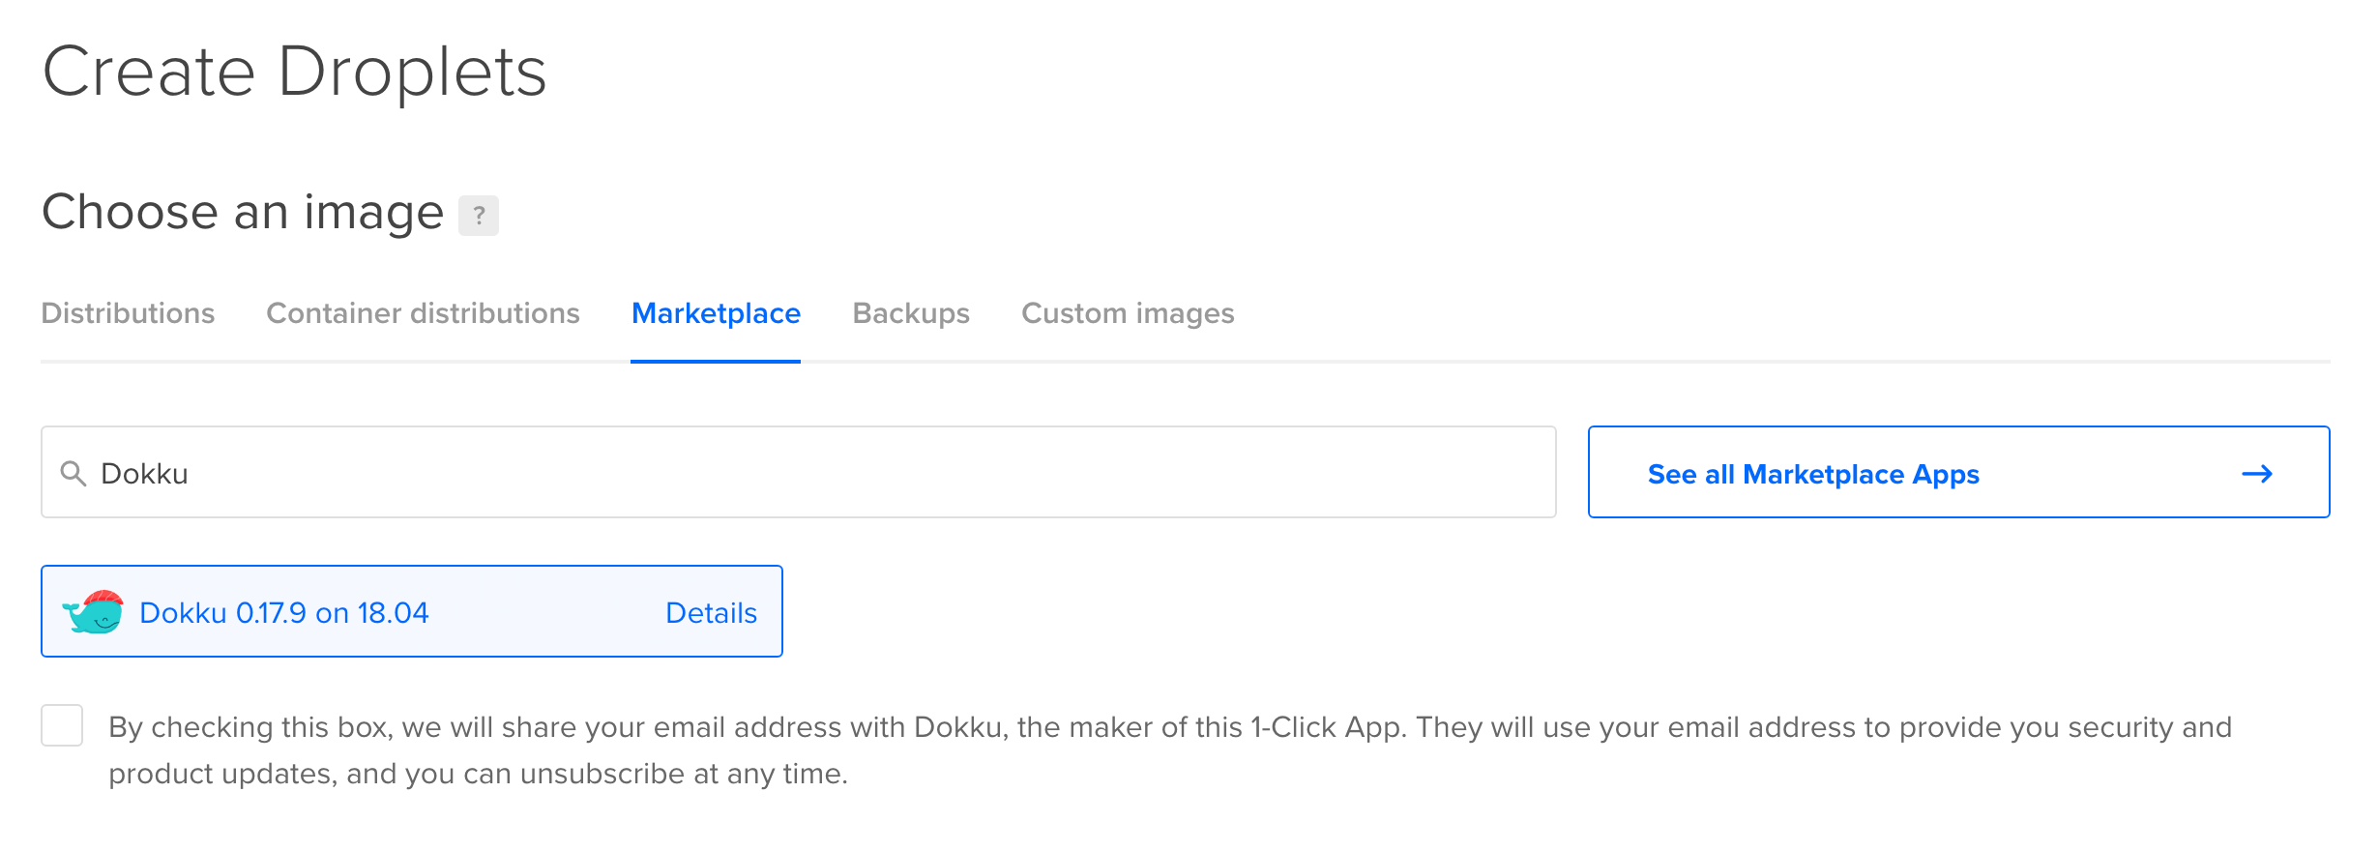Switch to the Distributions tab
Screen dimensions: 2379x851
tap(128, 313)
